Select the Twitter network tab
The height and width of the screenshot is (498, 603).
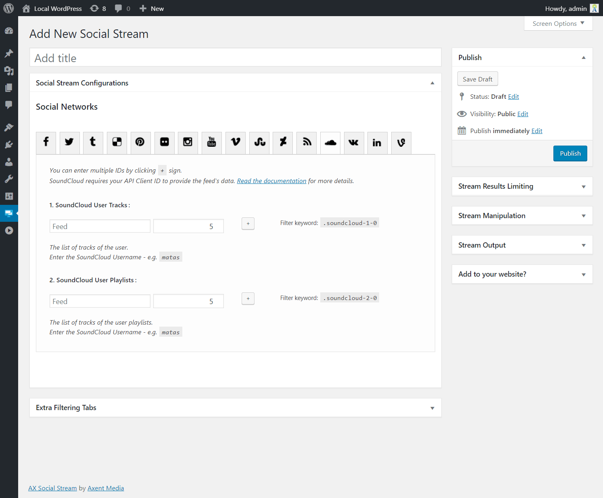[69, 142]
